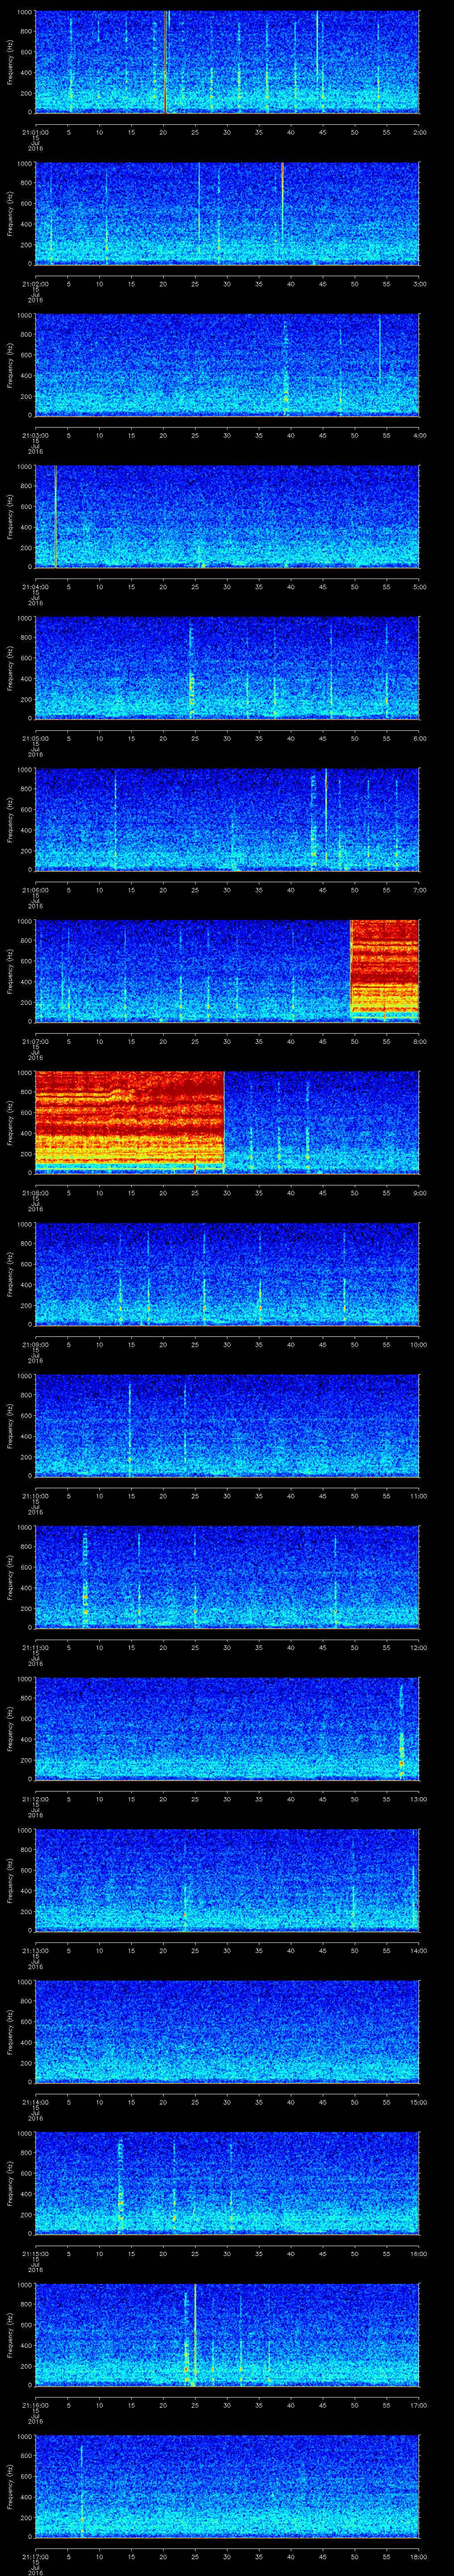Click the 17:00 end time label

[x=418, y=2405]
